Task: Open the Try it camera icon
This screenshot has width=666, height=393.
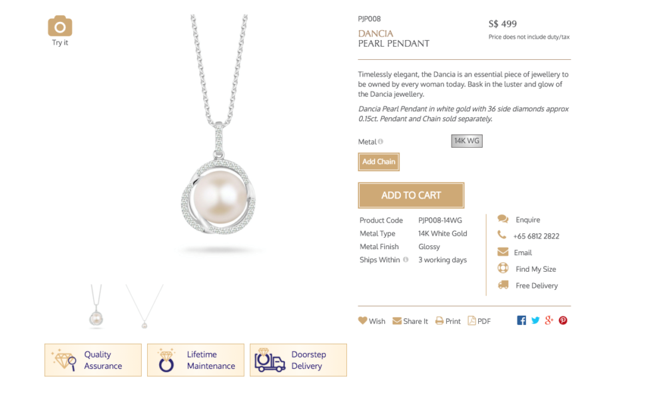Action: [60, 27]
